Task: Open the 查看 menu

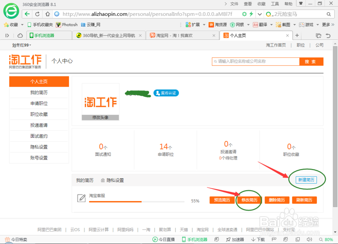Action: 248,4
